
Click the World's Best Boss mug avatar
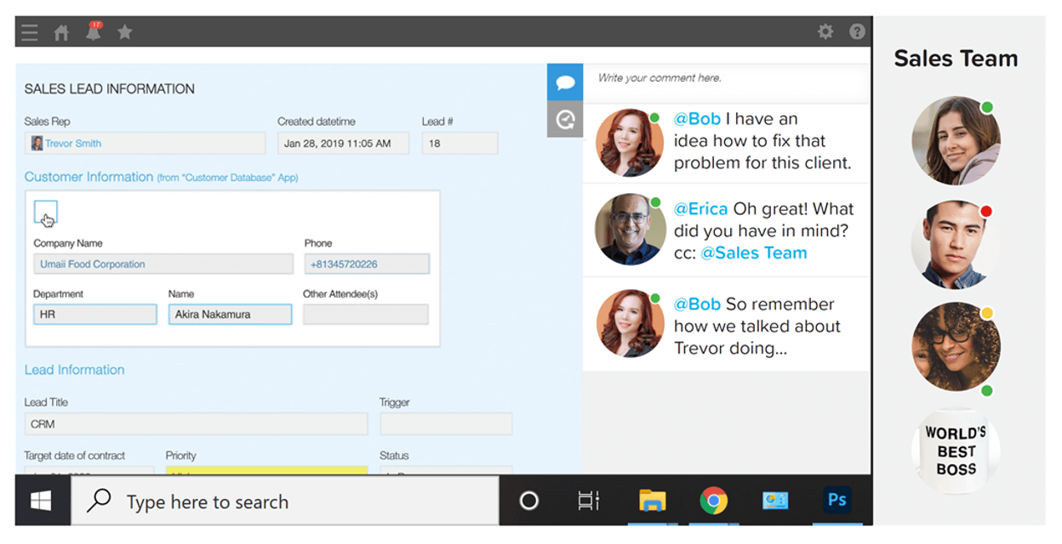(956, 450)
